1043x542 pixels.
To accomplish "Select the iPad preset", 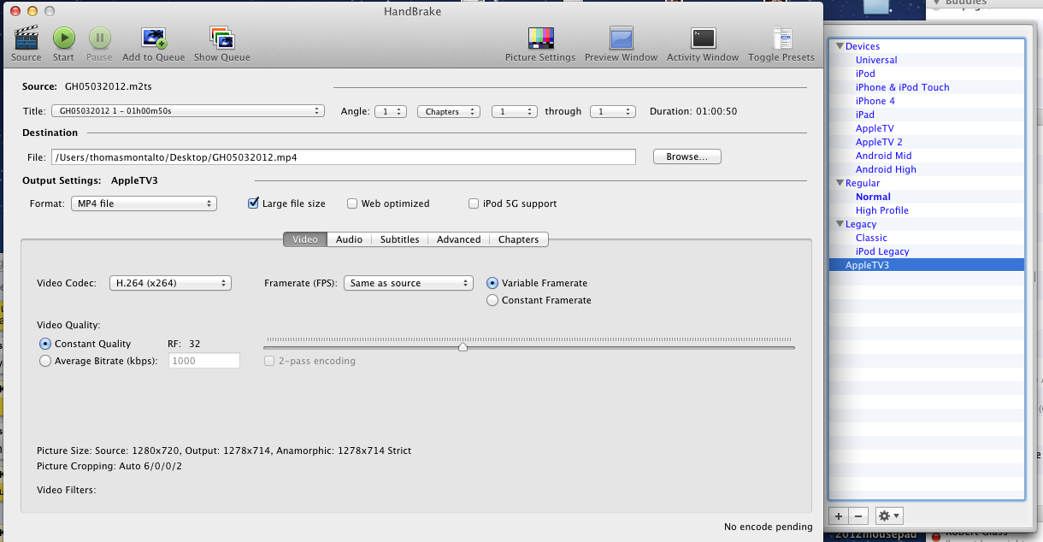I will [865, 115].
